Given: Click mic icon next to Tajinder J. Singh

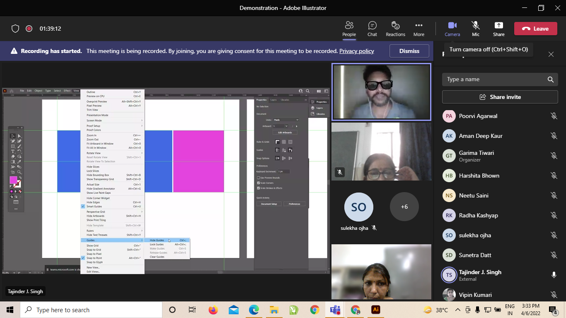Looking at the screenshot, I should coord(554,275).
